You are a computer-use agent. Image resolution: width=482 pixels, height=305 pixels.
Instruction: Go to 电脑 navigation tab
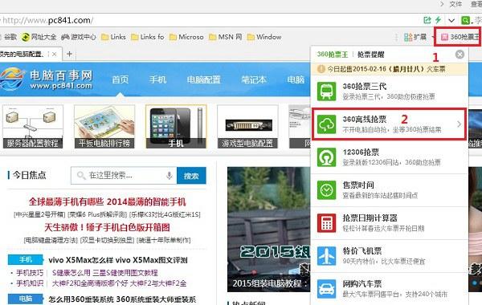(x=296, y=79)
